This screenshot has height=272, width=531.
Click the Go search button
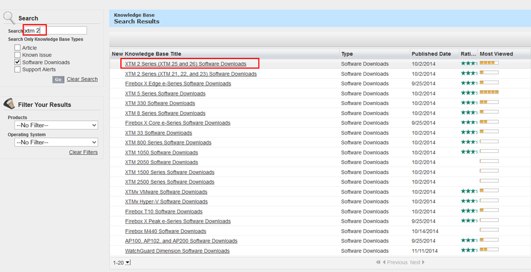coord(58,79)
